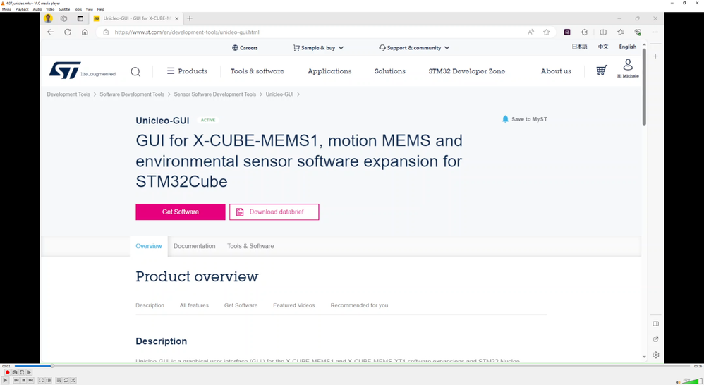Switch the site language to 日本語
This screenshot has width=704, height=385.
[579, 47]
